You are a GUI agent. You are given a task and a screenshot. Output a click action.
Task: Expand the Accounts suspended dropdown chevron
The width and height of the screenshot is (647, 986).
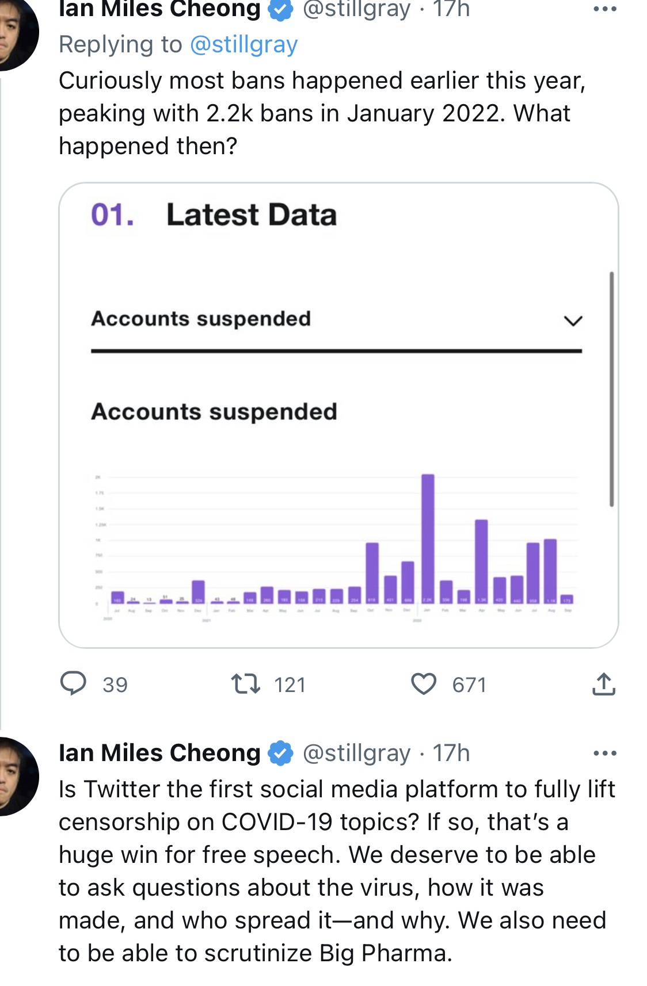point(573,320)
